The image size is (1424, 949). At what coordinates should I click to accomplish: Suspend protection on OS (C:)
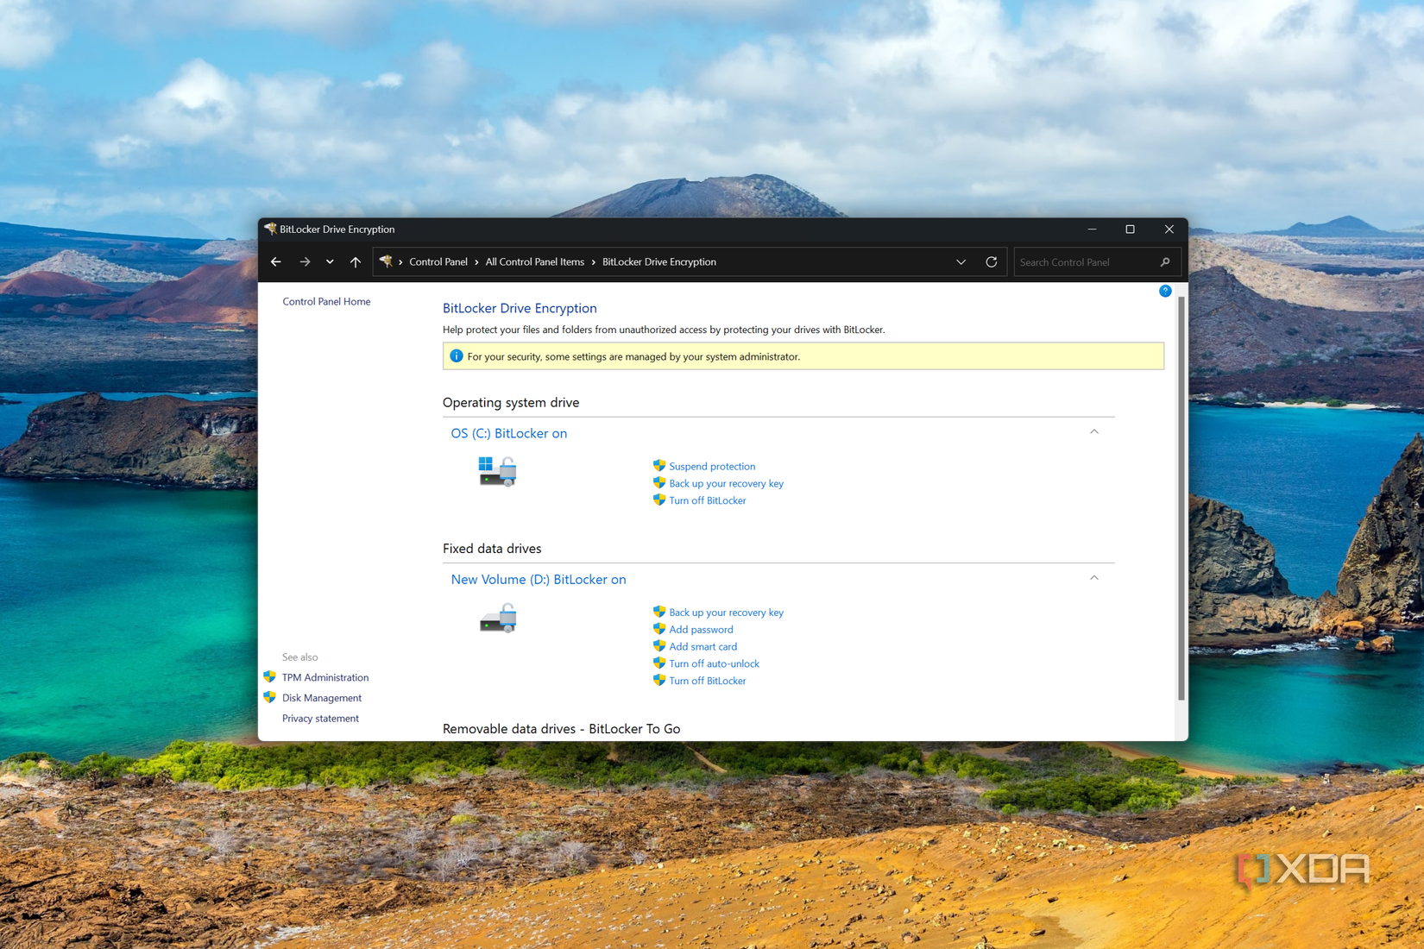tap(711, 466)
